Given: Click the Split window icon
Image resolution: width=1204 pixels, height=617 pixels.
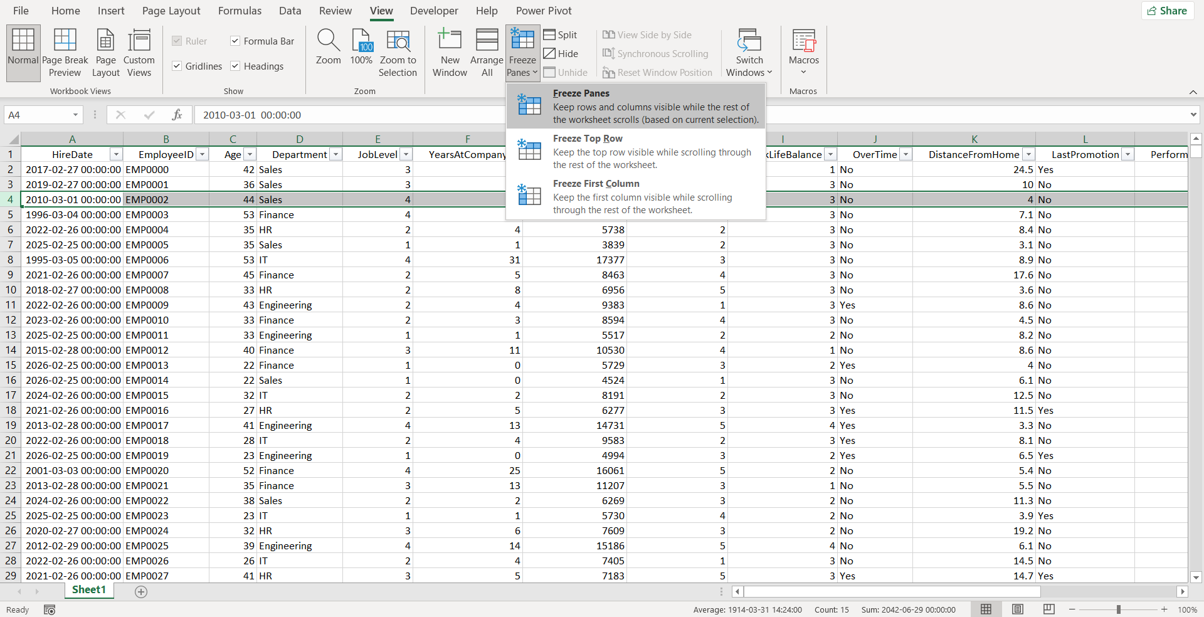Looking at the screenshot, I should (560, 35).
